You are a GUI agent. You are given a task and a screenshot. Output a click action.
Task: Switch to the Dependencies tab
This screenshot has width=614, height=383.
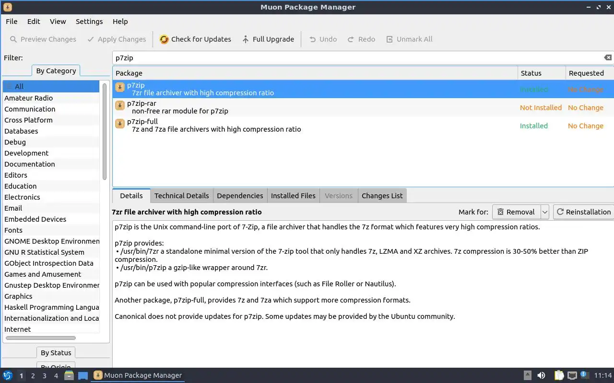[240, 196]
